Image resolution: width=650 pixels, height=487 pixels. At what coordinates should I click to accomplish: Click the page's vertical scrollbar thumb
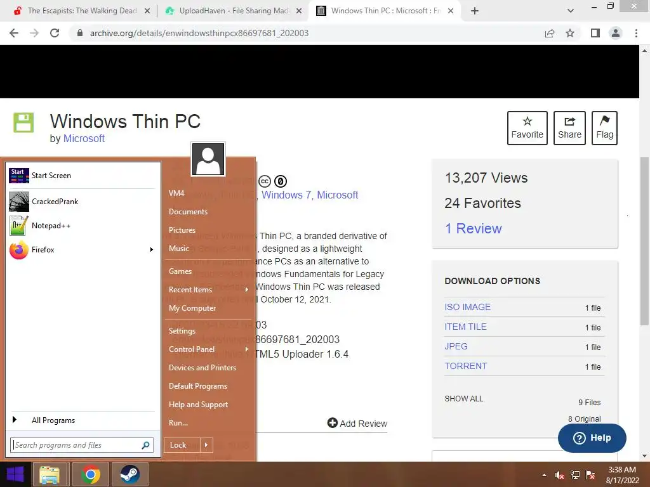[644, 242]
